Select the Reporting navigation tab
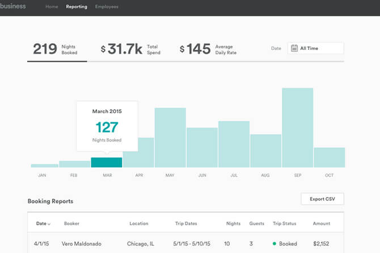The image size is (380, 253). [x=77, y=7]
